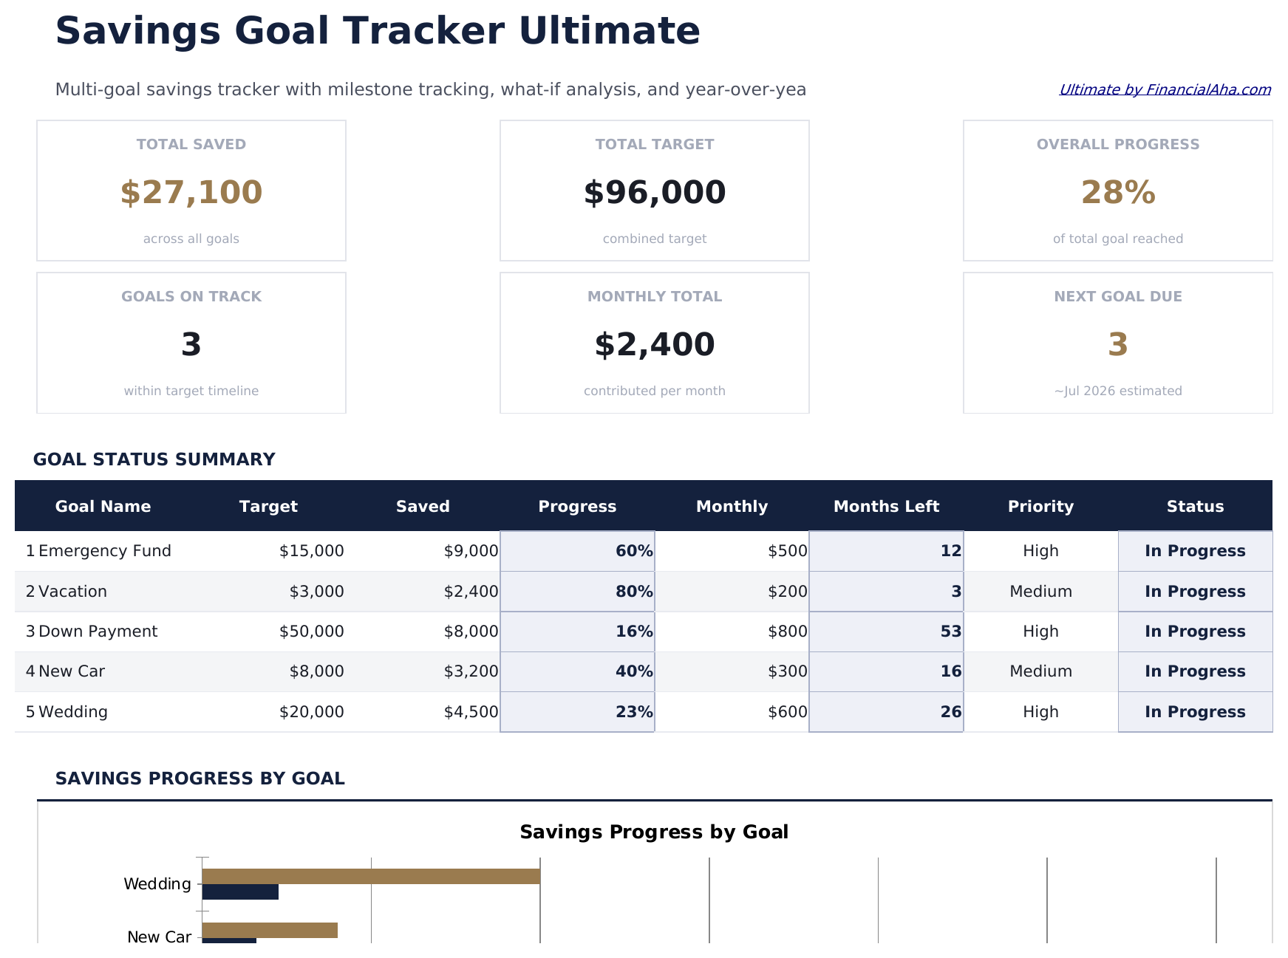This screenshot has height=958, width=1288.
Task: Click New Car's In Progress status
Action: click(x=1195, y=671)
